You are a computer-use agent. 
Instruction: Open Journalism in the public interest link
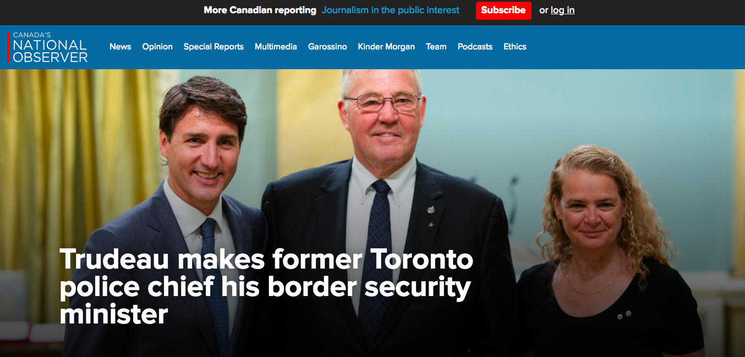point(391,10)
